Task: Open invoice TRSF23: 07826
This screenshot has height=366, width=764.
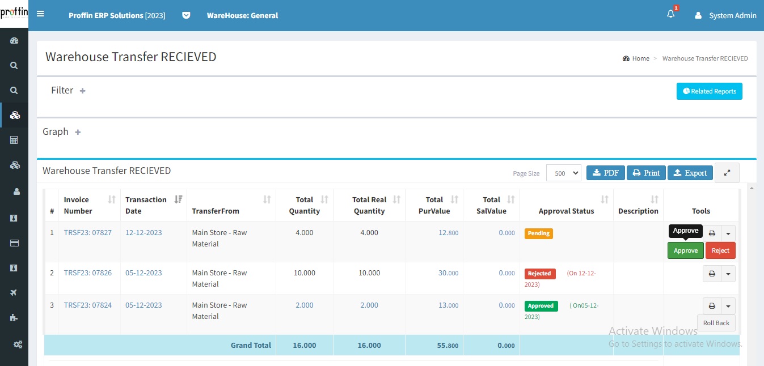Action: 88,273
